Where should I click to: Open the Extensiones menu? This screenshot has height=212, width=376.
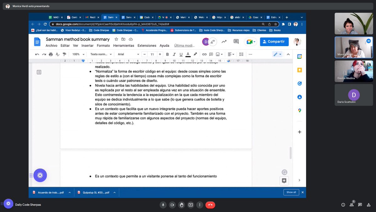147,46
